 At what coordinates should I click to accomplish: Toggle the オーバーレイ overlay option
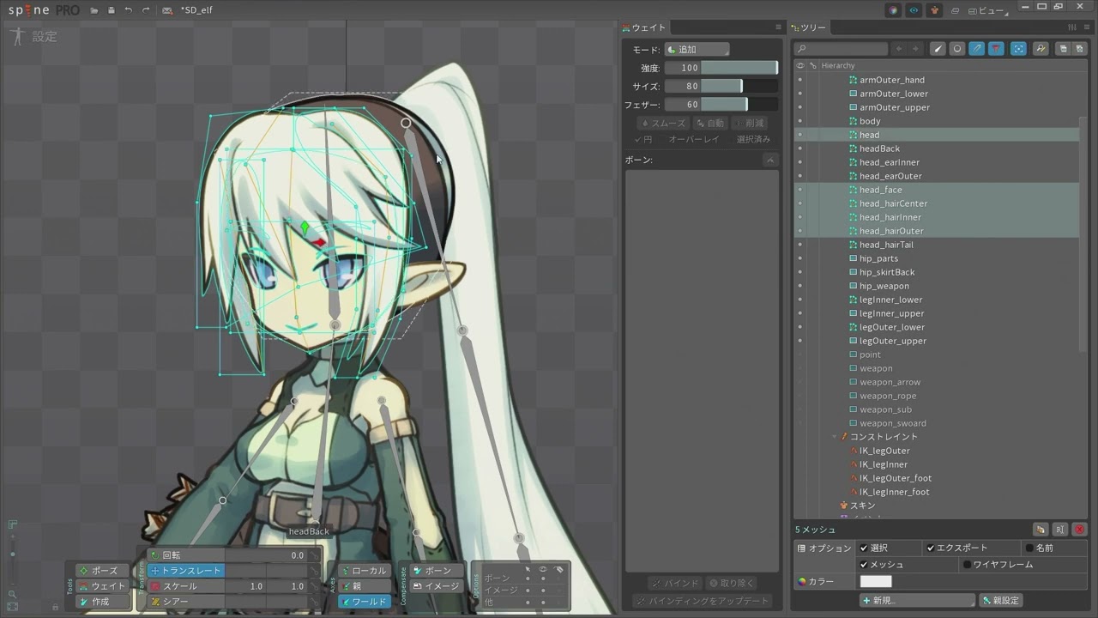[x=693, y=139]
